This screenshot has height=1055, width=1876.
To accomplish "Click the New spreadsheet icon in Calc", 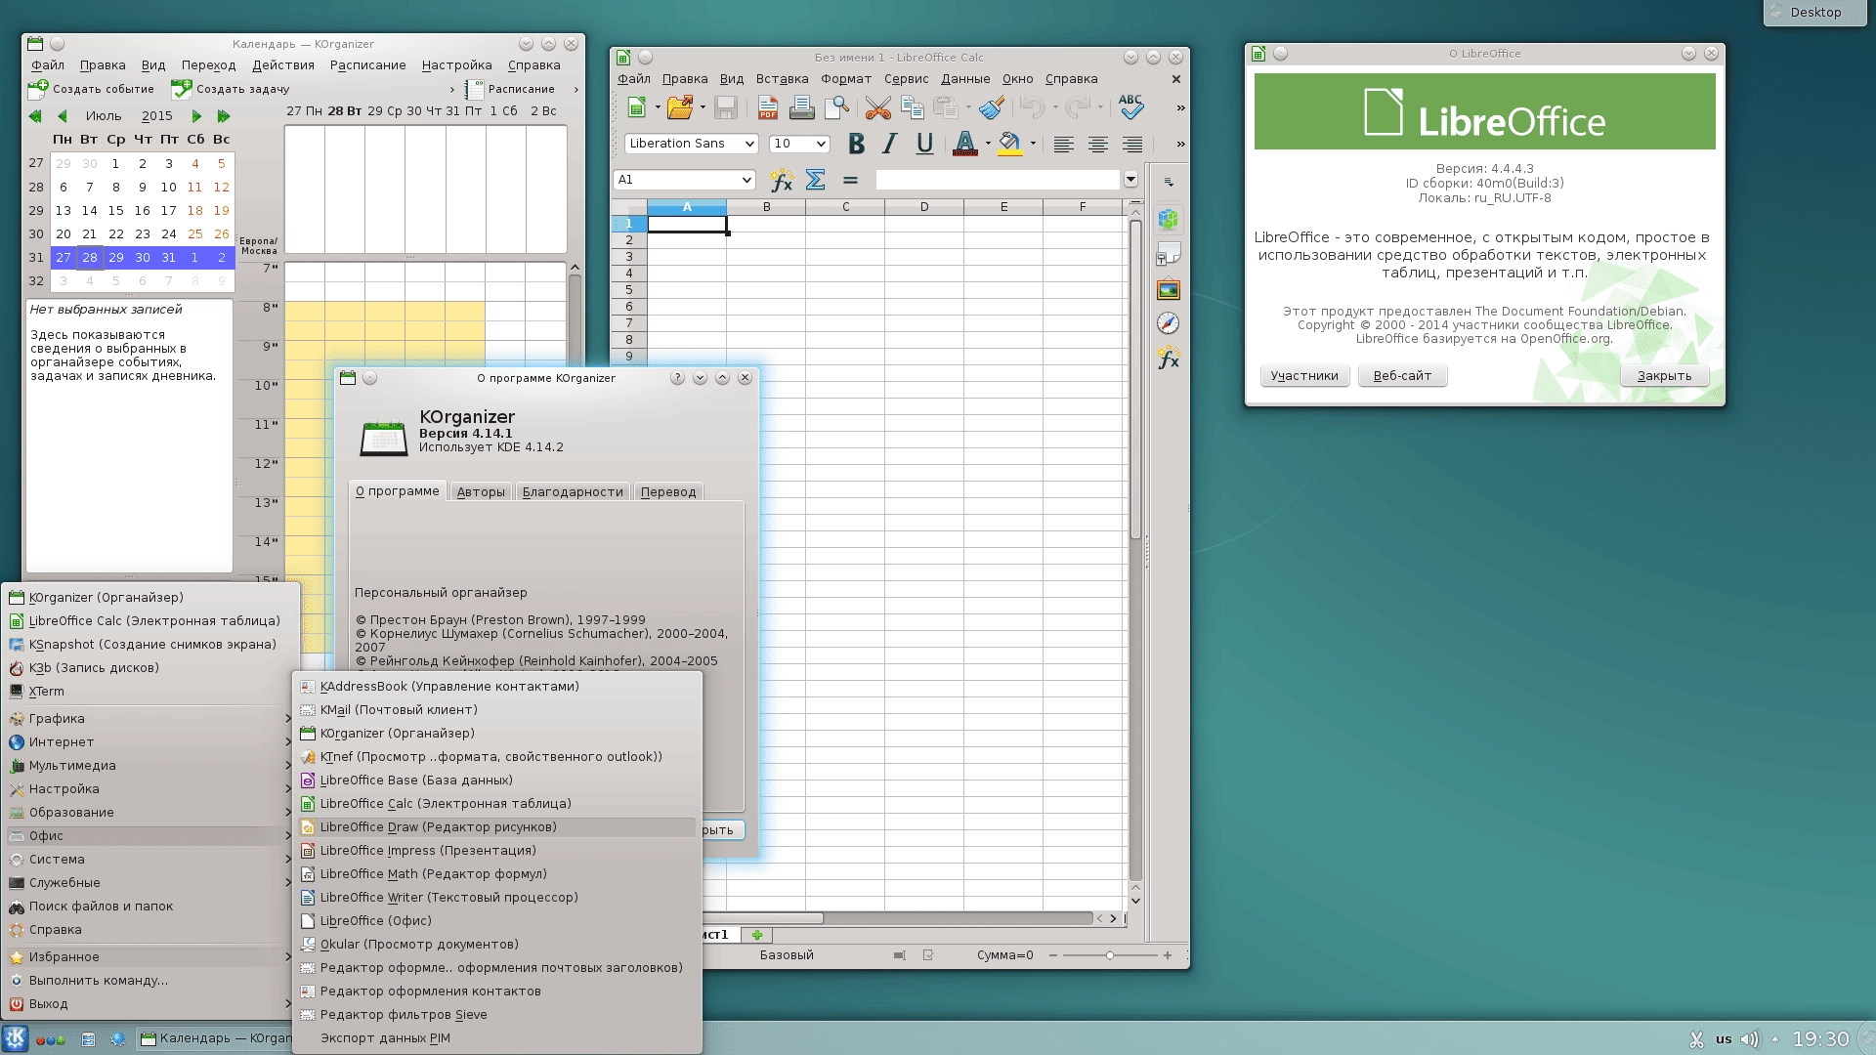I will [x=637, y=107].
